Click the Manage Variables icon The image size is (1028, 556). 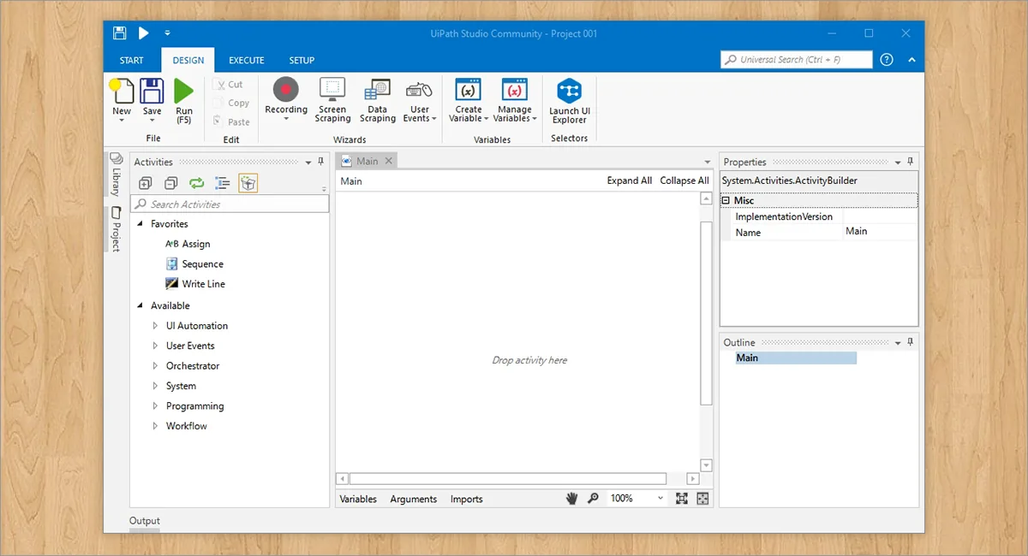[514, 90]
